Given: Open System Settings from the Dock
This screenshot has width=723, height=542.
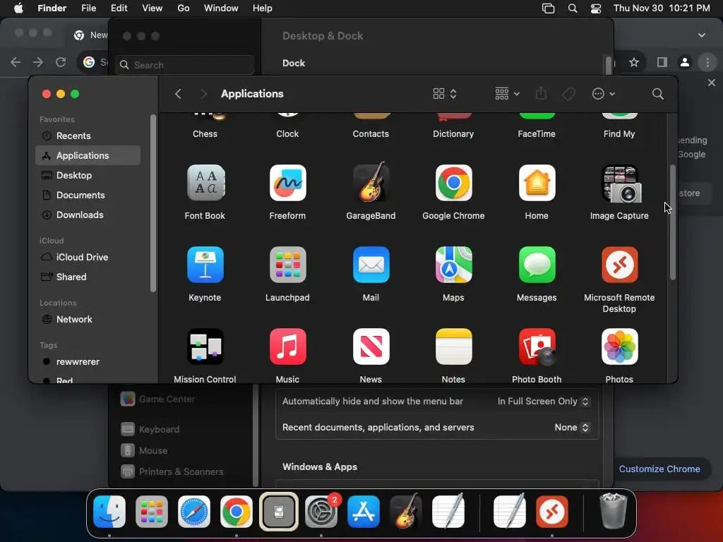Looking at the screenshot, I should coord(321,512).
